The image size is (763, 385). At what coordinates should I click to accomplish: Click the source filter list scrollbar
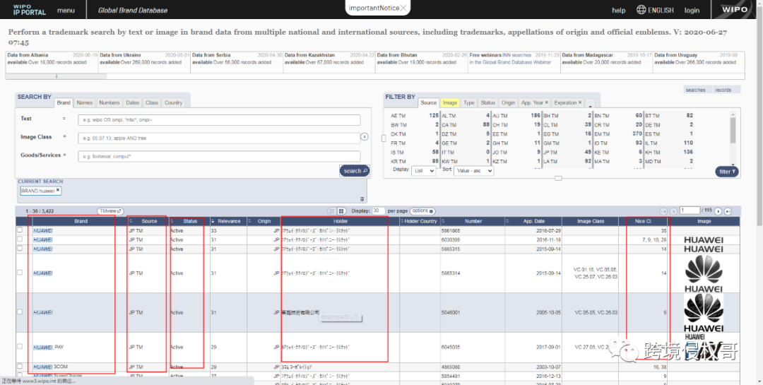point(733,129)
